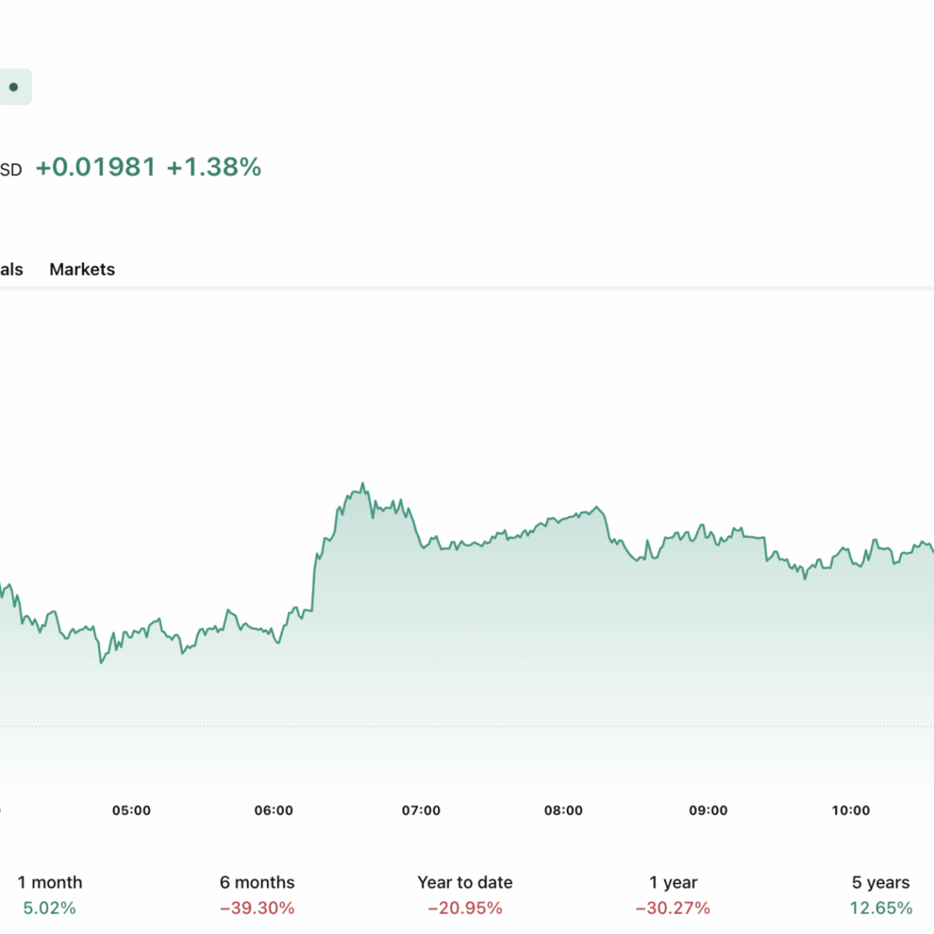Select the 5 years range
The width and height of the screenshot is (934, 934).
[x=880, y=894]
